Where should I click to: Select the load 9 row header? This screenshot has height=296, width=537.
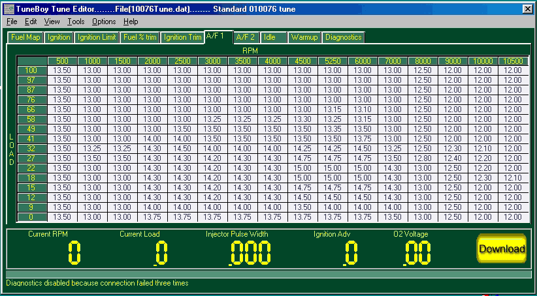pyautogui.click(x=32, y=207)
